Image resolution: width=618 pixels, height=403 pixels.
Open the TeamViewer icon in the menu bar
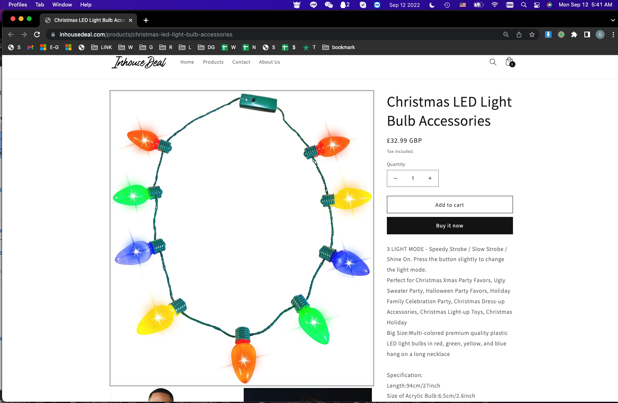coord(377,5)
